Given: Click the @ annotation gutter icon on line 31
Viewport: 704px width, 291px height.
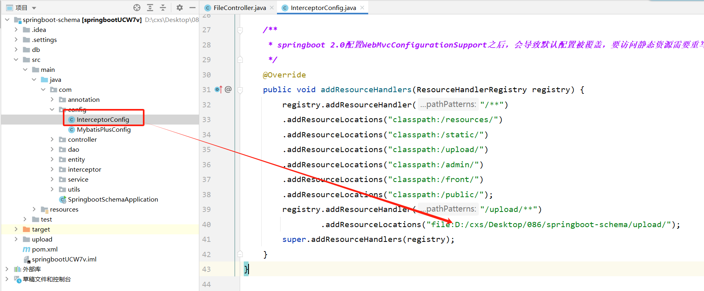Looking at the screenshot, I should 228,89.
